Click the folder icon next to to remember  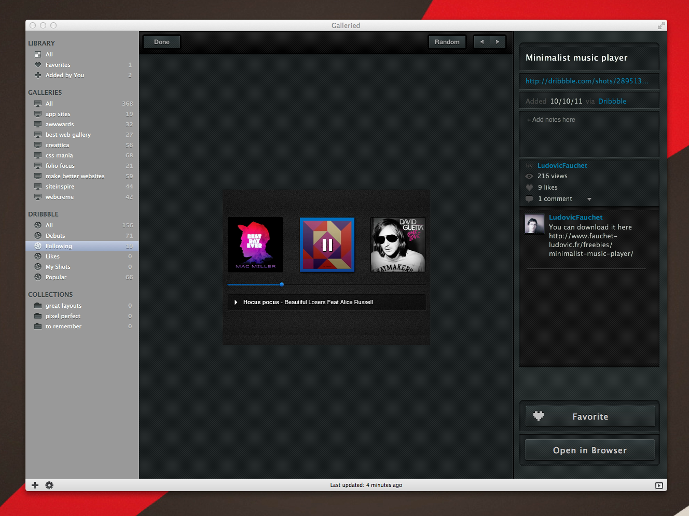coord(38,326)
